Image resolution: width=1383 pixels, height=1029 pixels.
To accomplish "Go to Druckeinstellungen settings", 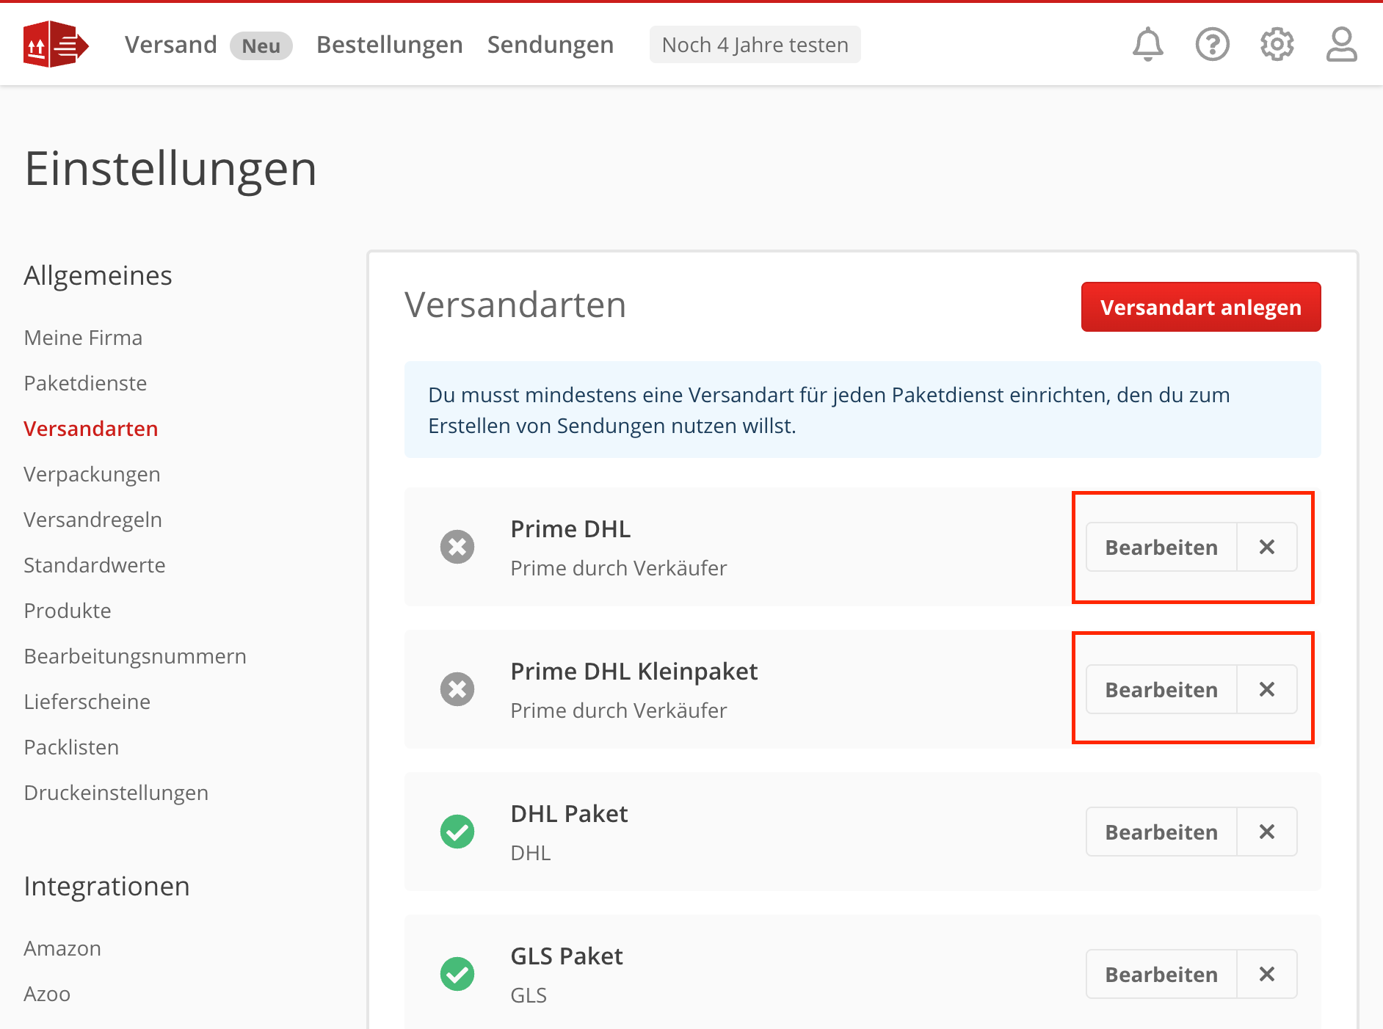I will (116, 793).
